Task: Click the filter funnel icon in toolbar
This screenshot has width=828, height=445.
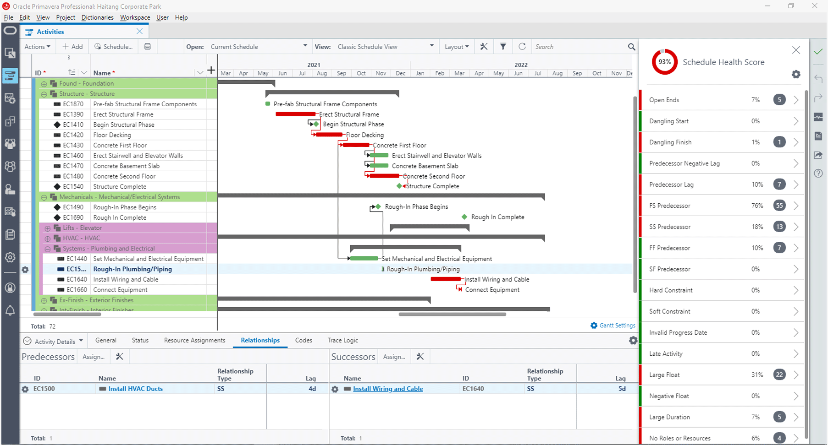Action: tap(503, 46)
